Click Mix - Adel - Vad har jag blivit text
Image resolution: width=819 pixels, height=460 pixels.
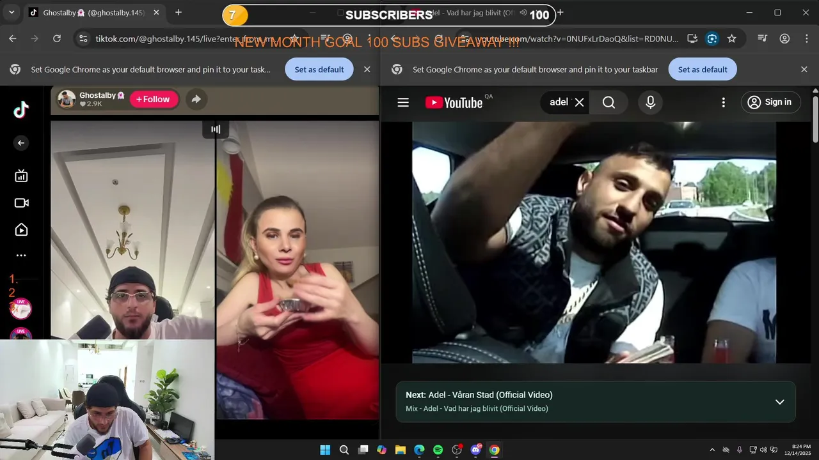pyautogui.click(x=477, y=409)
